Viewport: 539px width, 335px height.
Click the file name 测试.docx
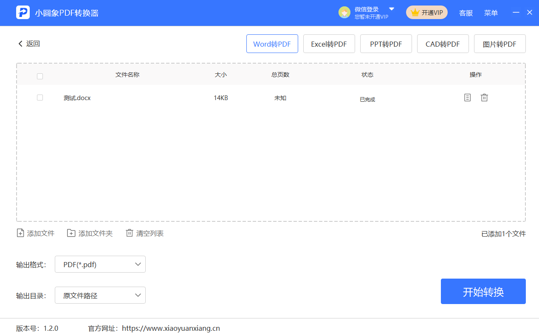(x=77, y=98)
